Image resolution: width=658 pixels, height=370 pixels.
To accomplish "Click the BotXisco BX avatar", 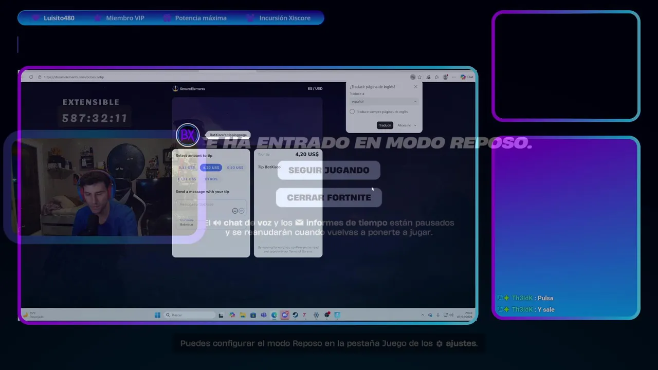I will pyautogui.click(x=188, y=136).
